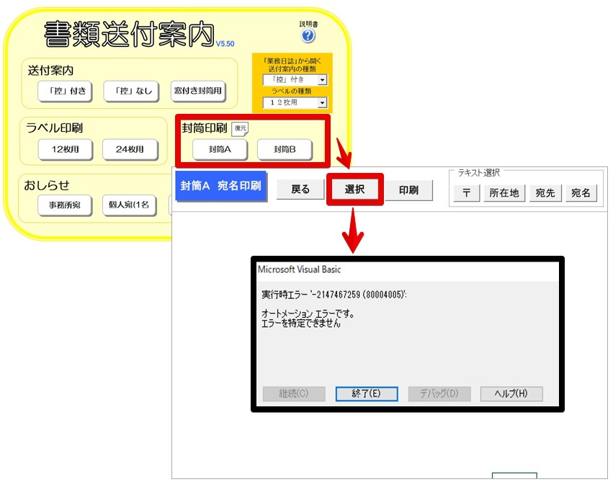The image size is (613, 482).
Task: Open the 説明書 help icon
Action: [x=308, y=36]
